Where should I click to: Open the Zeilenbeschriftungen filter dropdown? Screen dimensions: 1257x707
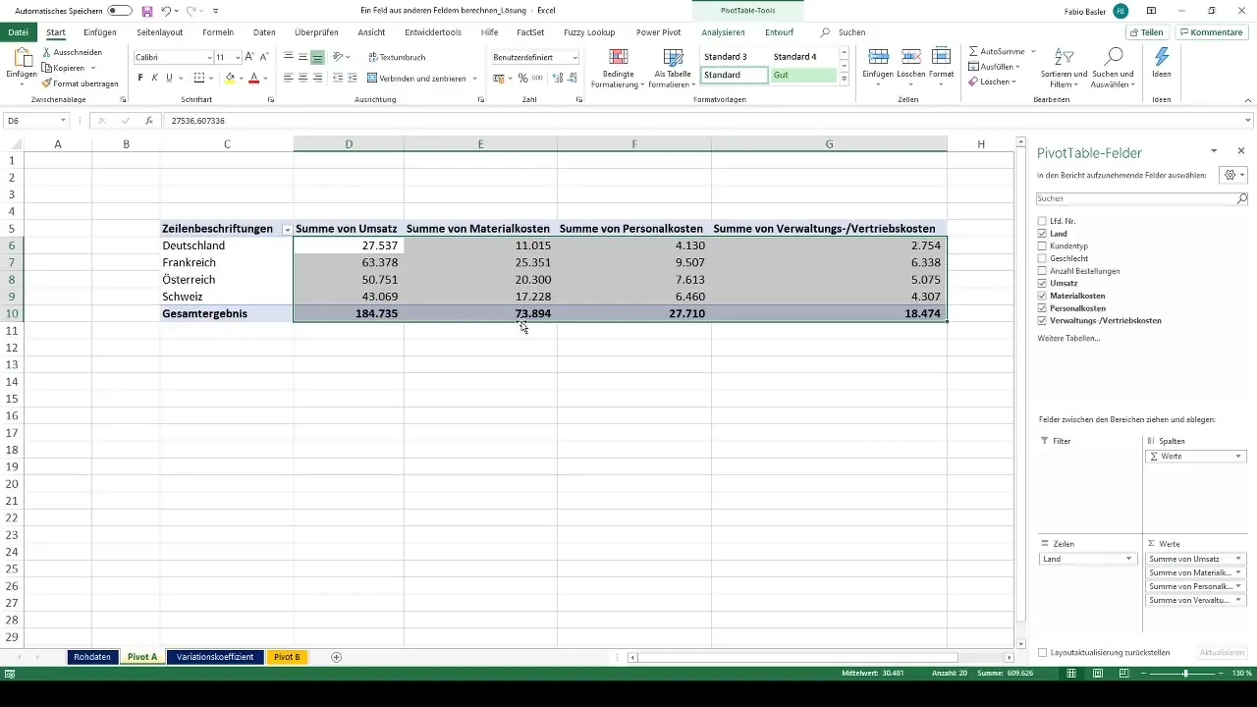point(287,229)
